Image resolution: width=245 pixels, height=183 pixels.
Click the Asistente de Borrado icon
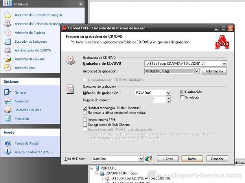(7, 59)
